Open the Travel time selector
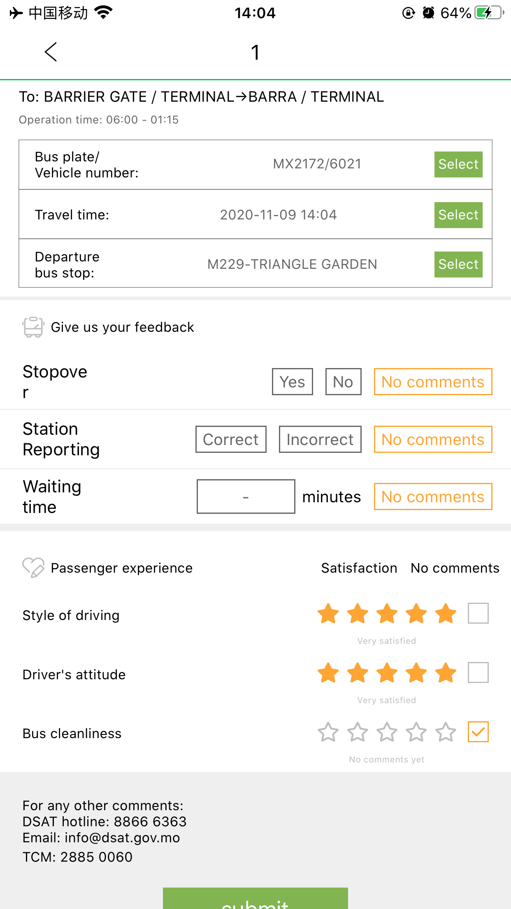 [x=458, y=215]
